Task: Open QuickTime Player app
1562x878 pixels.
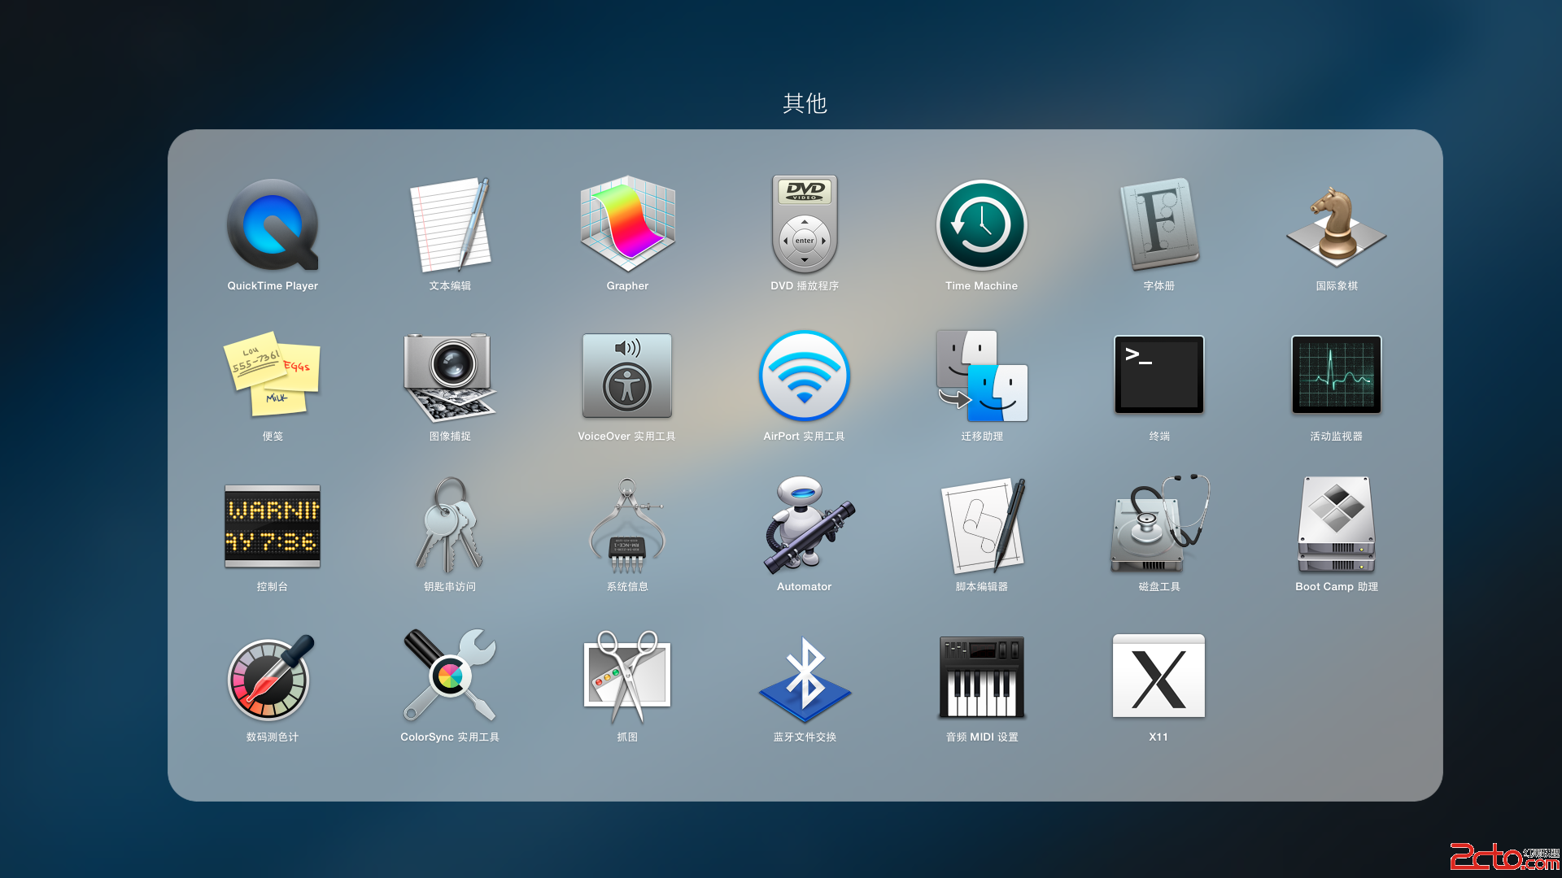Action: pyautogui.click(x=273, y=225)
